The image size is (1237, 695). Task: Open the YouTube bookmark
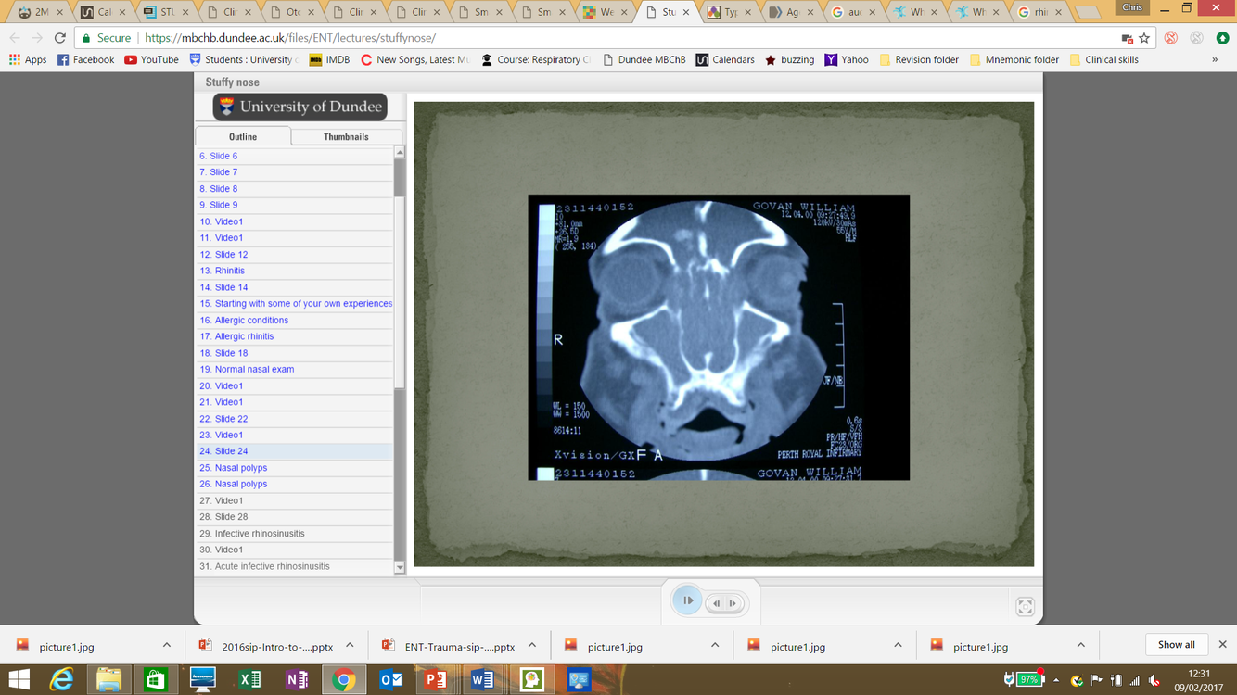coord(151,59)
